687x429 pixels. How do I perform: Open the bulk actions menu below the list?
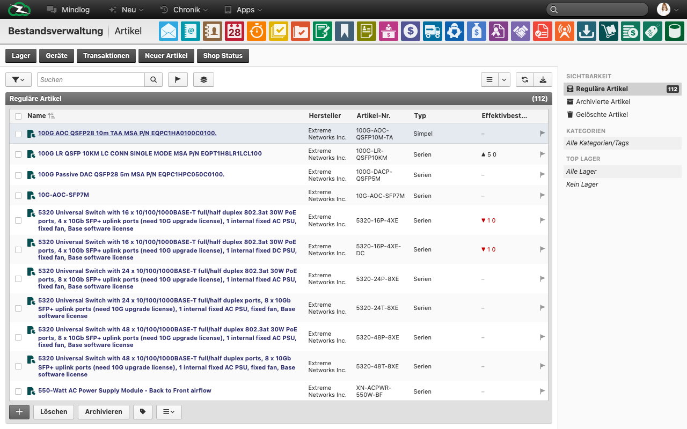(169, 412)
